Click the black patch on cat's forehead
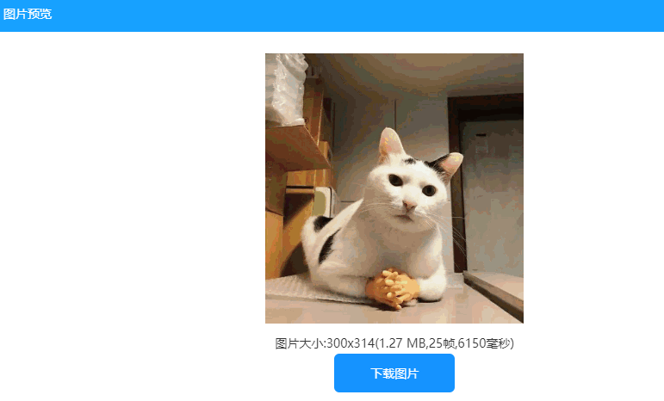Screen dimensions: 664x401 click(x=409, y=161)
